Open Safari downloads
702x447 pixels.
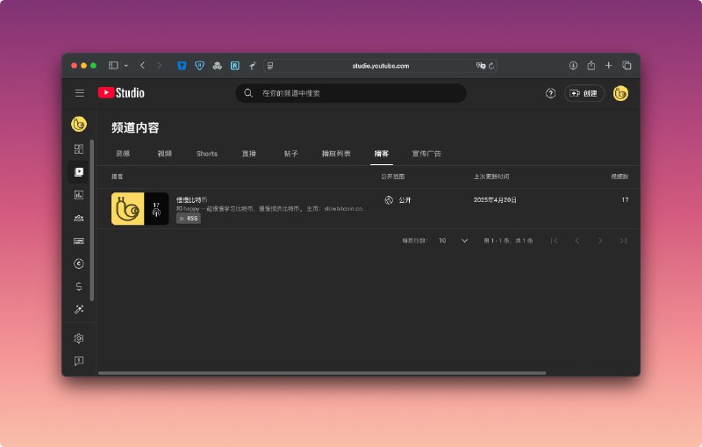coord(573,65)
